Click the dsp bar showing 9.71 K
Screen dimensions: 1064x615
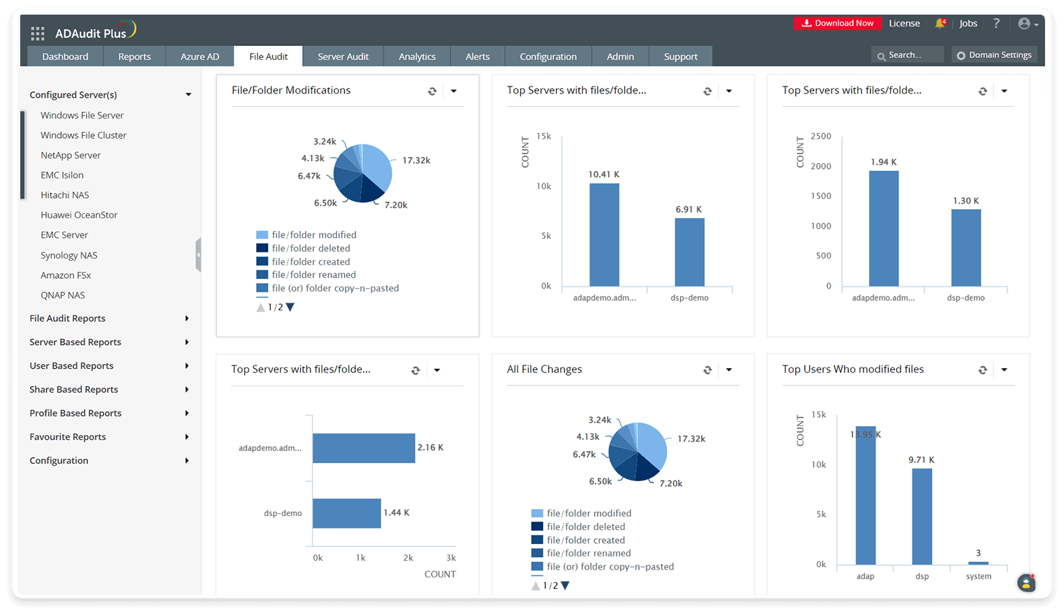point(922,516)
